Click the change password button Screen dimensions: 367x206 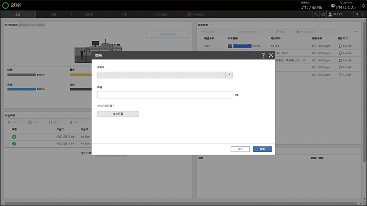point(118,114)
